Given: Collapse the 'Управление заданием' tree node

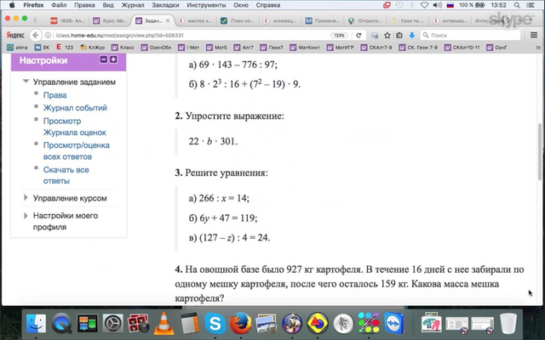Looking at the screenshot, I should tap(26, 82).
